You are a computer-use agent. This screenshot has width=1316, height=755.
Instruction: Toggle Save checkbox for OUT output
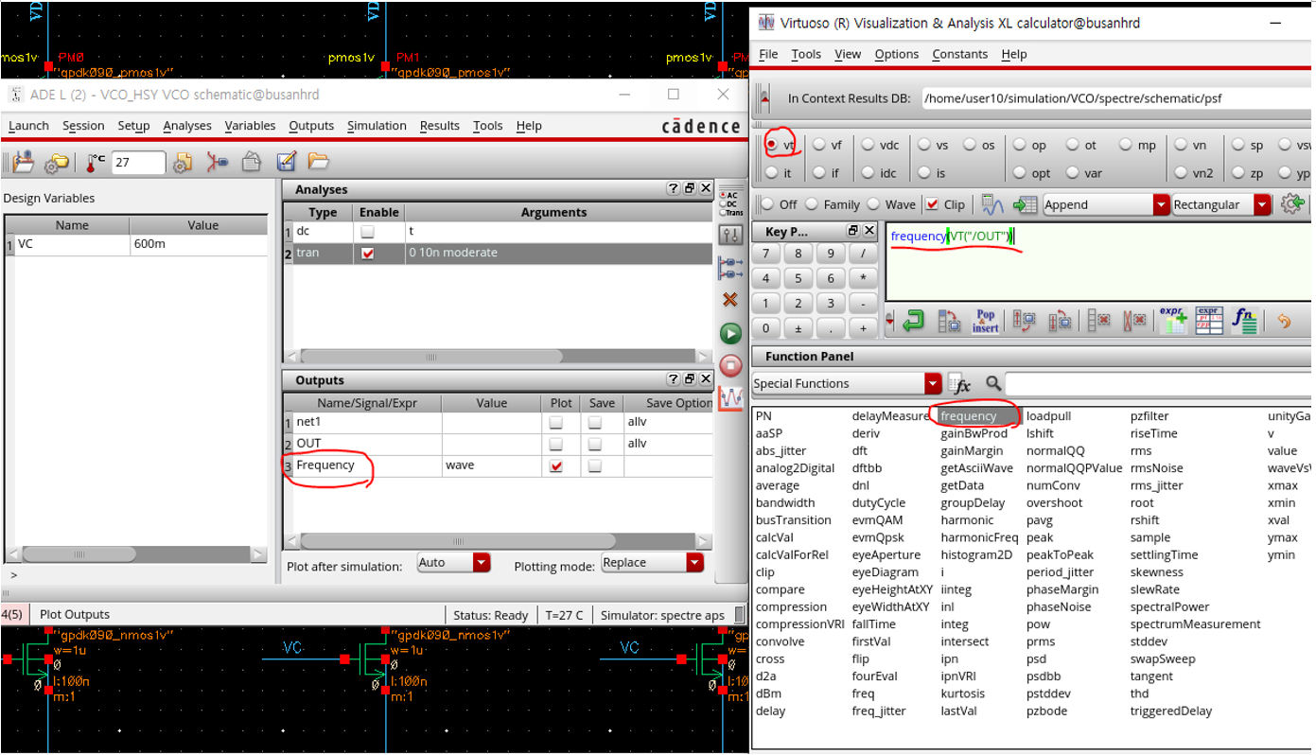click(595, 444)
